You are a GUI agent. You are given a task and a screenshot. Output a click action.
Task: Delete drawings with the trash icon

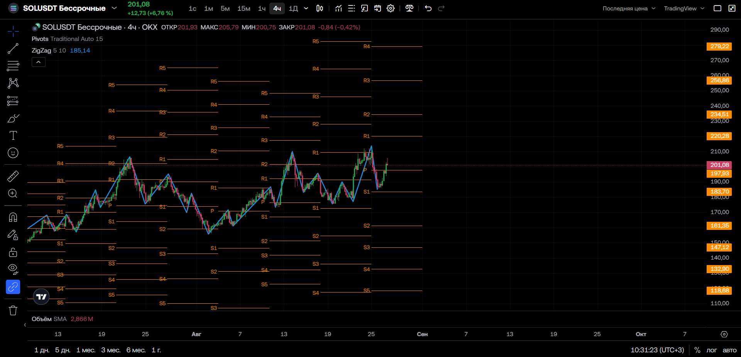point(13,310)
